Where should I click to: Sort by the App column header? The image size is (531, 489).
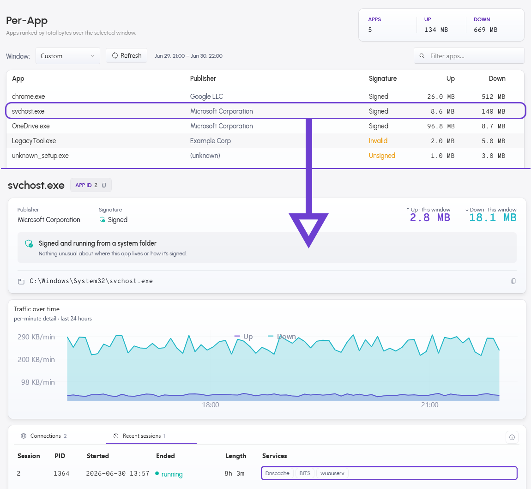coord(18,78)
